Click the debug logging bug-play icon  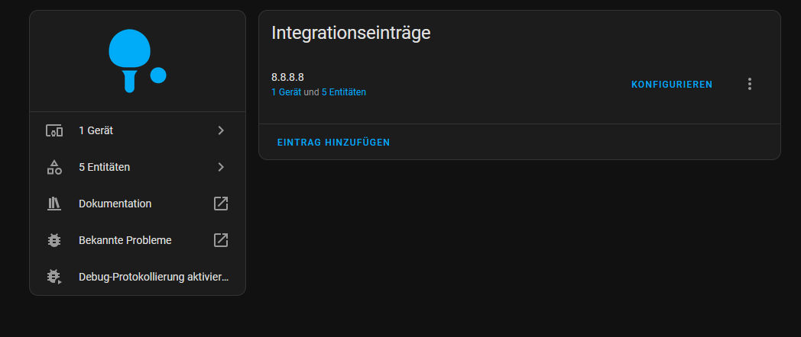54,277
